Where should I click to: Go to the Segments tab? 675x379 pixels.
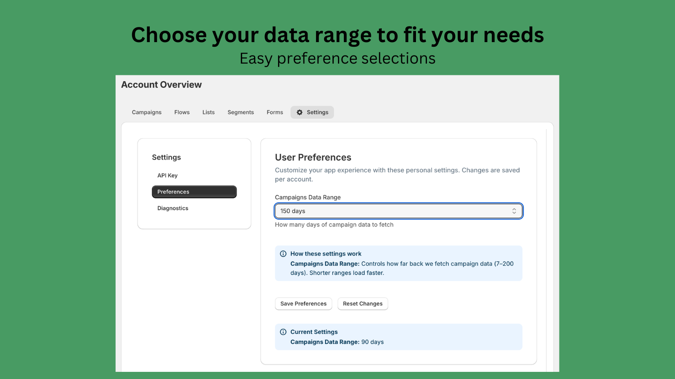[240, 112]
